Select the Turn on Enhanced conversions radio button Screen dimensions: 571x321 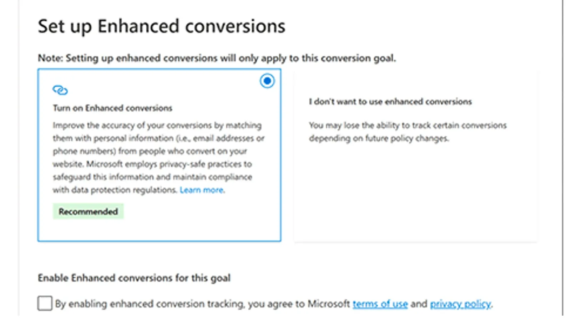point(267,81)
